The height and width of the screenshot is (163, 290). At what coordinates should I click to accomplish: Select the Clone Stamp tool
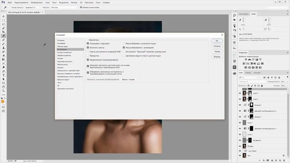[x=4, y=48]
